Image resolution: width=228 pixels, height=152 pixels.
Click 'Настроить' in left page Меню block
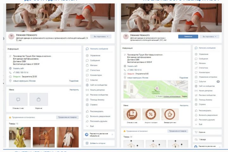pyautogui.click(x=74, y=90)
